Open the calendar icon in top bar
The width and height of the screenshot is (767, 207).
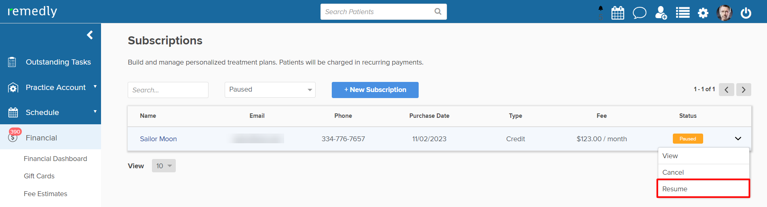point(617,13)
